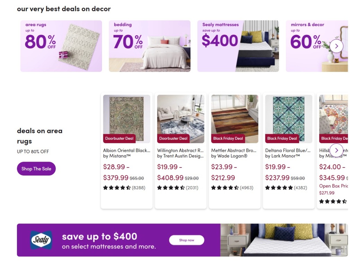The image size is (356, 264).
Task: Click Shop now in the Sealy banner
Action: [187, 240]
